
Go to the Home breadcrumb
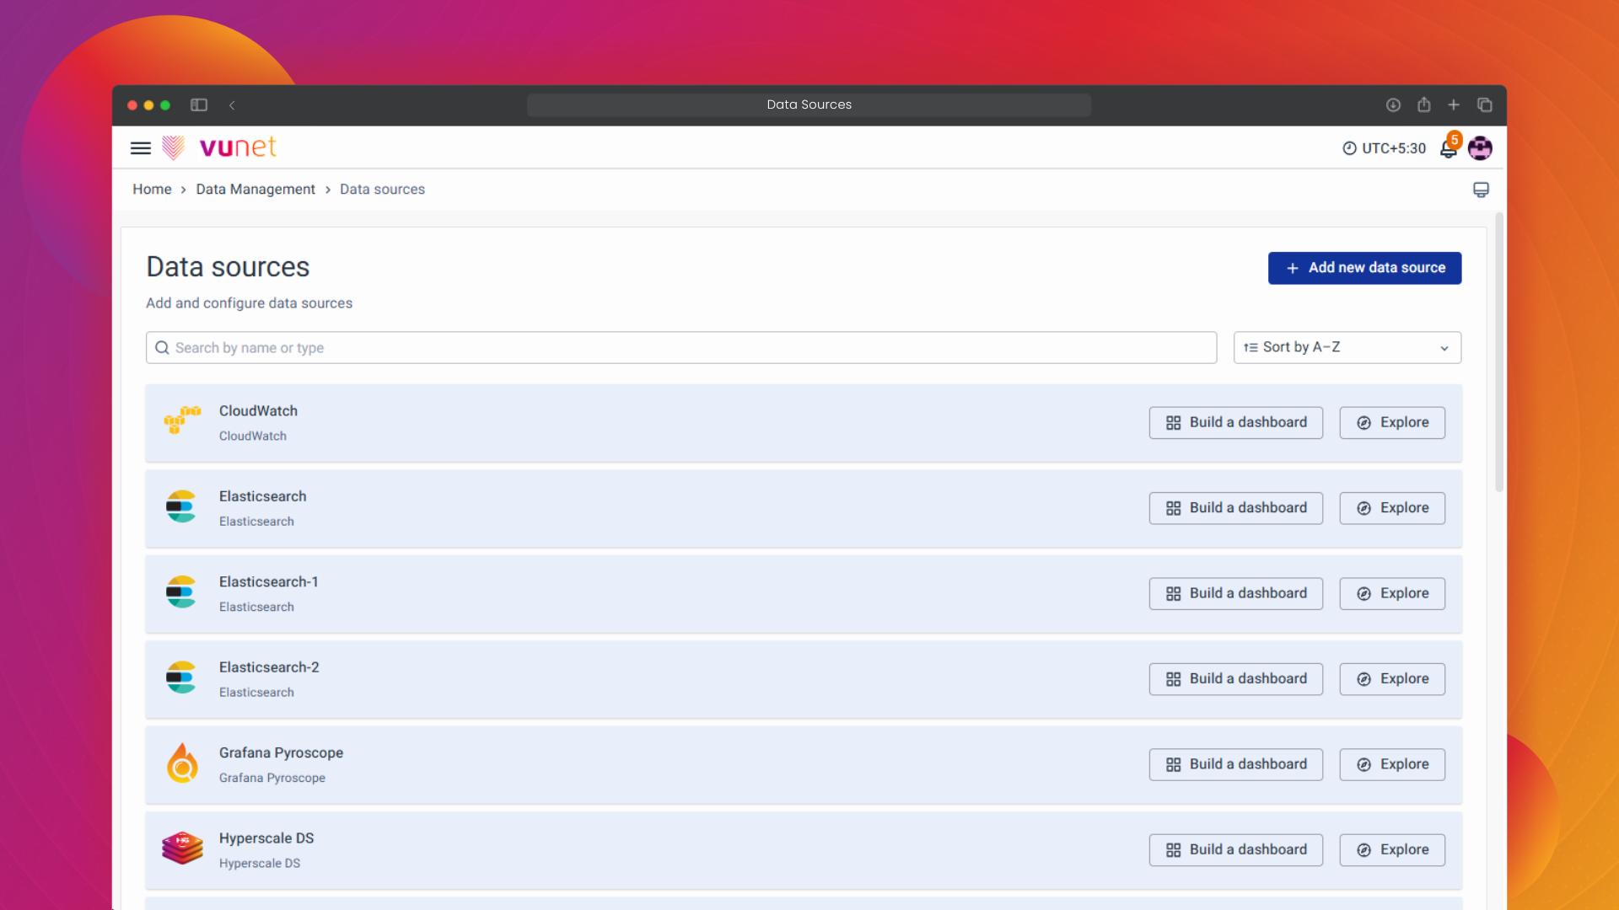coord(152,190)
